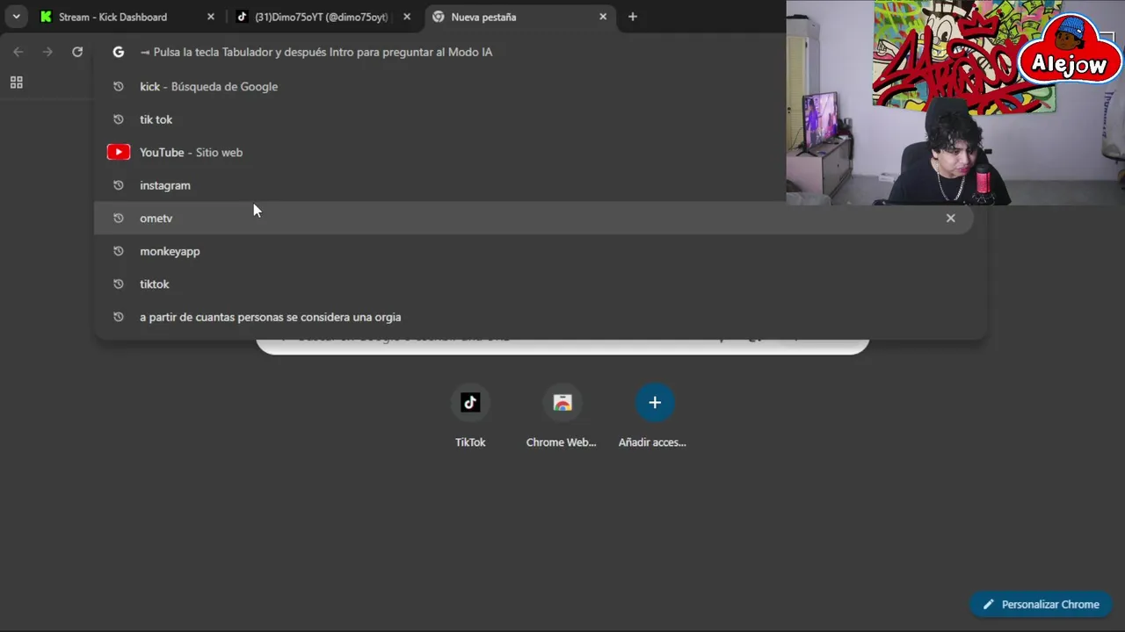Add a shortcut with Añadir acceso button

point(653,416)
